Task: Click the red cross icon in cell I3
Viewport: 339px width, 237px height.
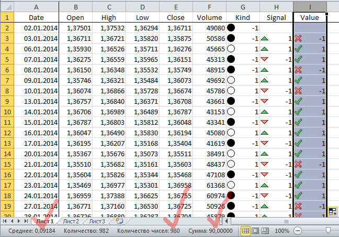Action: pos(299,38)
